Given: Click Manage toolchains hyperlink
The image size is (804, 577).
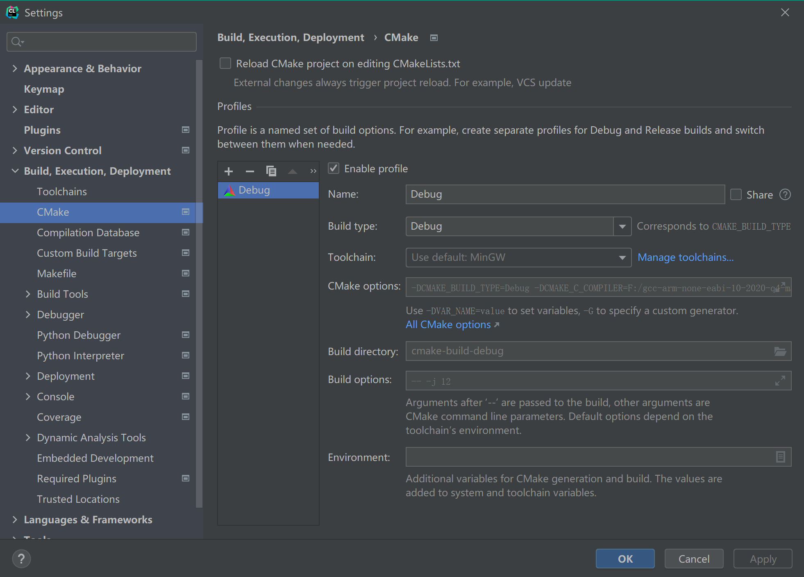Looking at the screenshot, I should [x=685, y=257].
